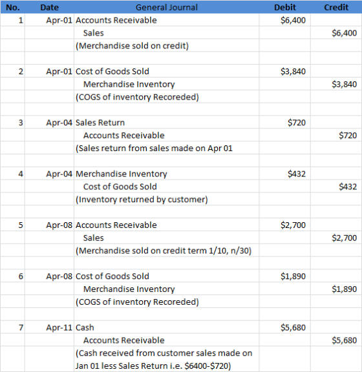Click the Apr-04 date of entry 3

(x=49, y=123)
